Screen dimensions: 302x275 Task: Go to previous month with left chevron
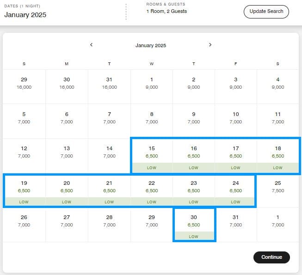point(91,45)
